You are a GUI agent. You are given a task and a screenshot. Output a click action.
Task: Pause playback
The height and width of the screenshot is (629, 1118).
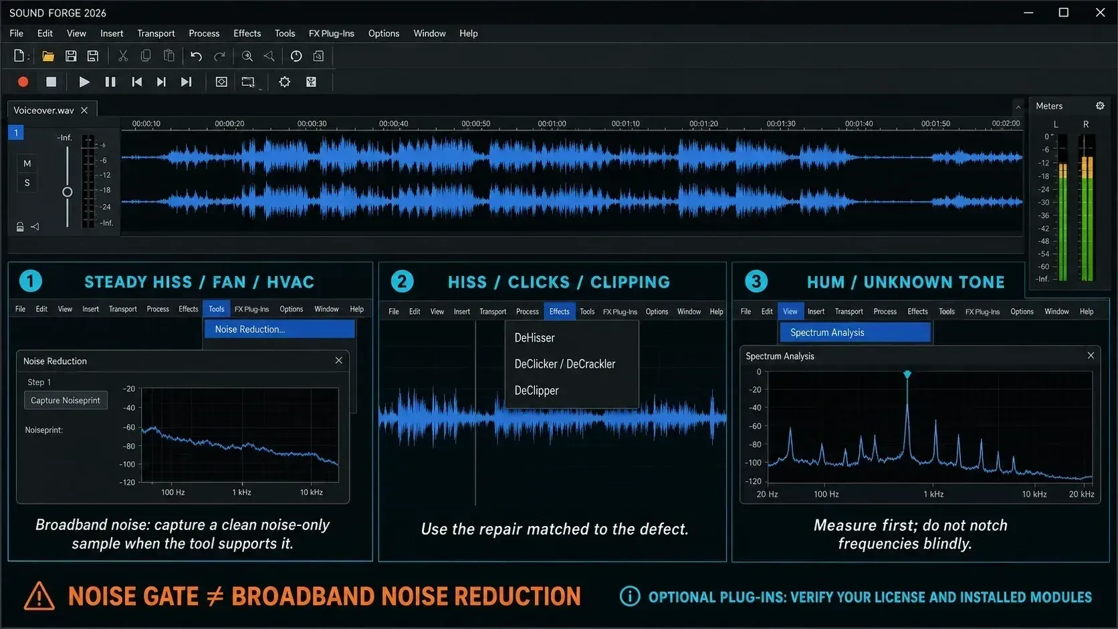coord(110,82)
